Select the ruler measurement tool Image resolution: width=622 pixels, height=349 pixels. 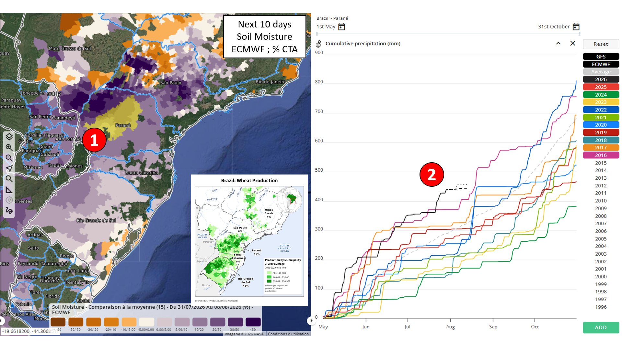coord(9,190)
